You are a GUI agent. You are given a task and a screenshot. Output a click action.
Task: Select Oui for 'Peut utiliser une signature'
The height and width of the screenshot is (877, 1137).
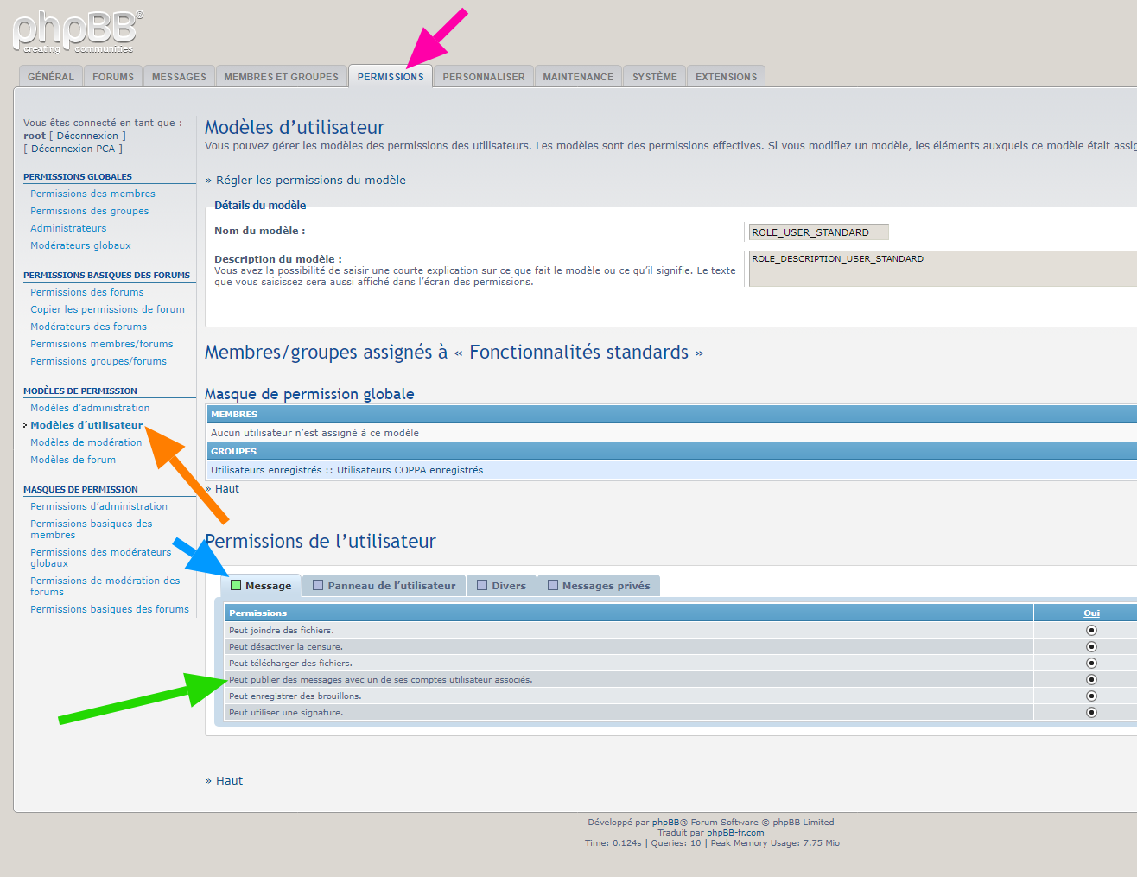[x=1091, y=713]
